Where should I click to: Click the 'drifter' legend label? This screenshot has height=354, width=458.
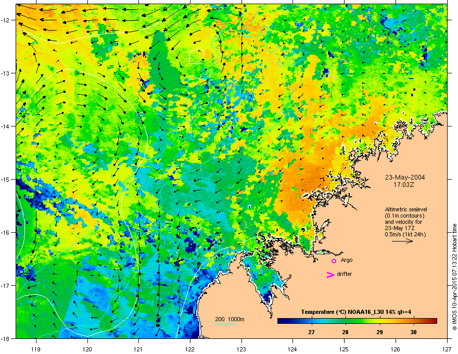[x=345, y=274]
